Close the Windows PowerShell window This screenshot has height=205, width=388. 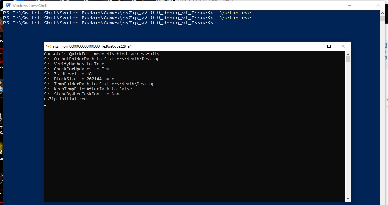tap(378, 5)
